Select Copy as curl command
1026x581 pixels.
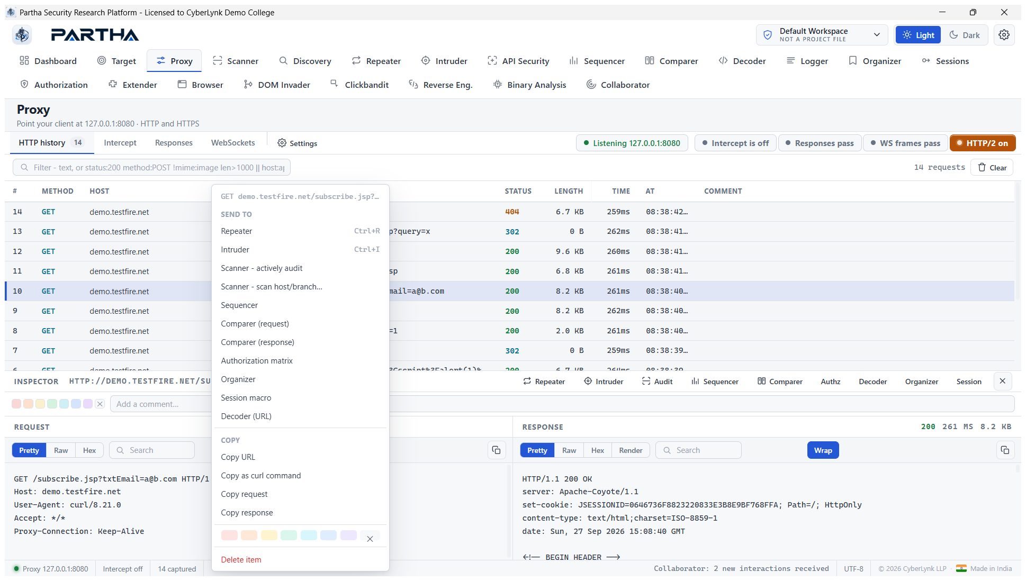pos(300,476)
